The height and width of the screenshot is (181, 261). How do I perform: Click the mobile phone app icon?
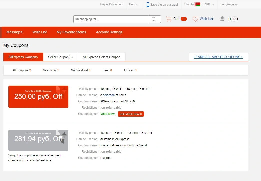pyautogui.click(x=148, y=5)
